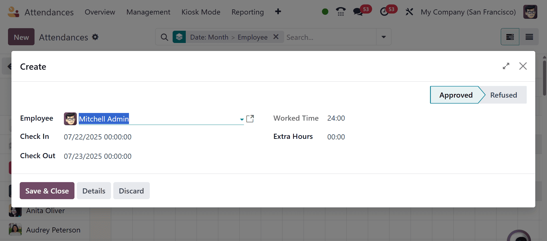
Task: Open the Overview menu
Action: pyautogui.click(x=100, y=12)
